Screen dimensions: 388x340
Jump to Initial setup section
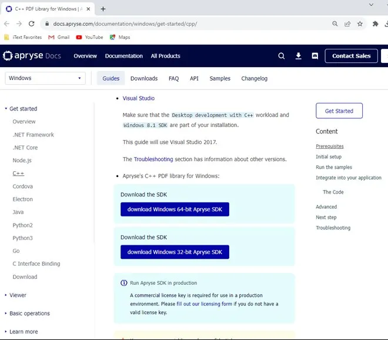(x=329, y=156)
